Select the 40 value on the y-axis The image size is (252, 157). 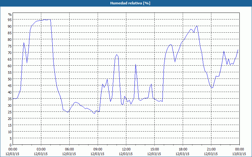coord(10,92)
